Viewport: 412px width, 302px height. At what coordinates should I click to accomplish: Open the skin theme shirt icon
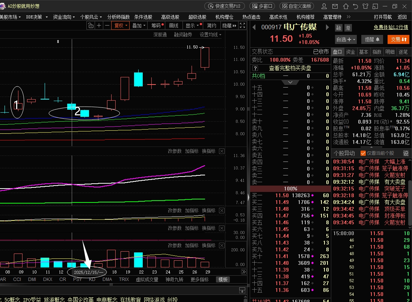pyautogui.click(x=365, y=6)
